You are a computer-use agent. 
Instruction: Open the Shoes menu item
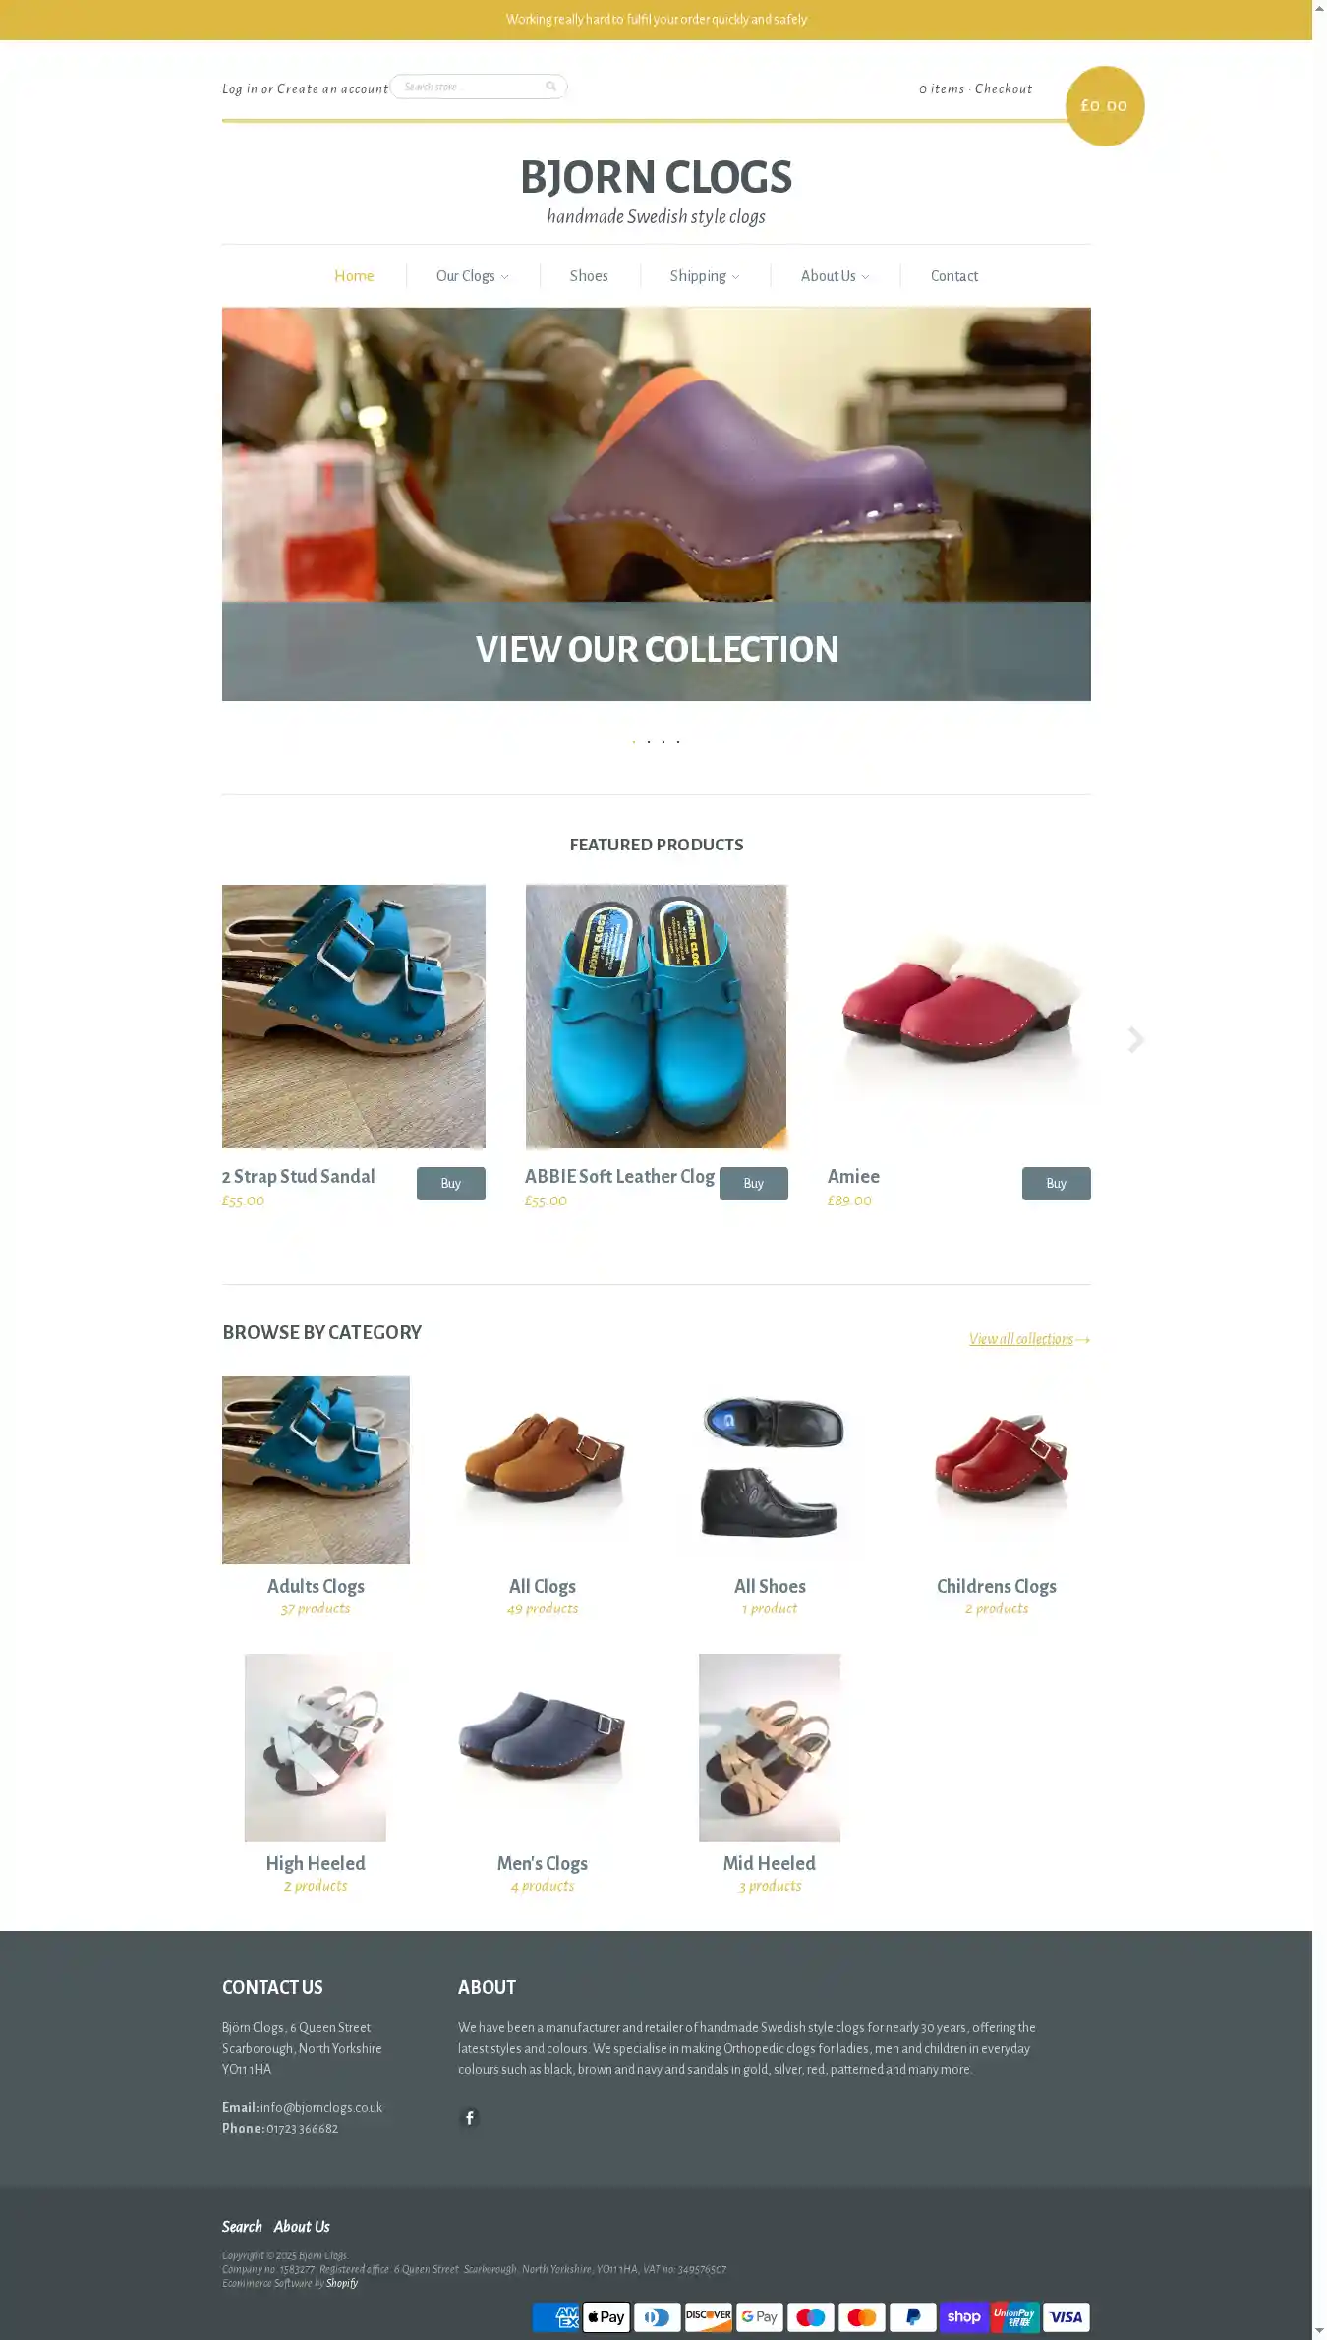pos(589,276)
